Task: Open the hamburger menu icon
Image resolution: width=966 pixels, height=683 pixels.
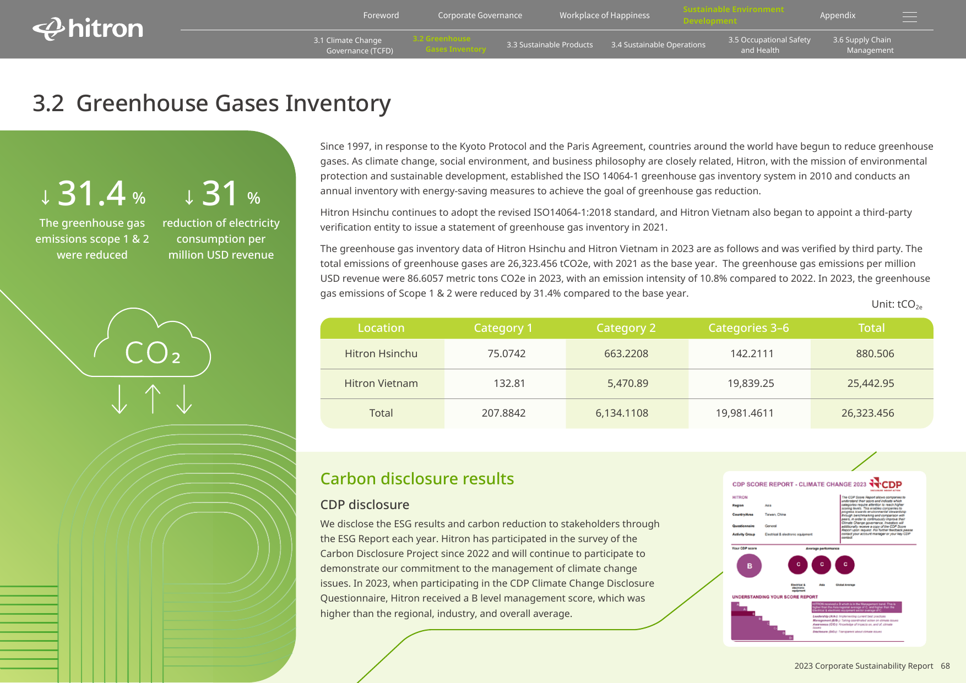Action: pyautogui.click(x=910, y=18)
